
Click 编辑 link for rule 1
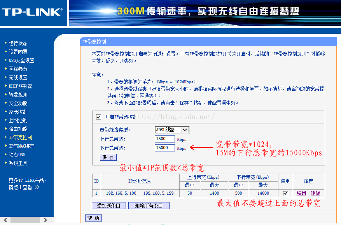301,193
